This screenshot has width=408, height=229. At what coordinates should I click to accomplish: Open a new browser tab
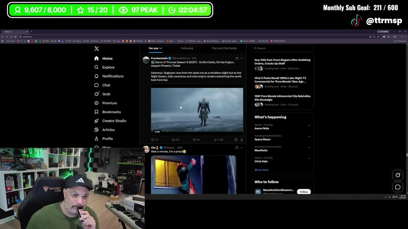[31, 31]
